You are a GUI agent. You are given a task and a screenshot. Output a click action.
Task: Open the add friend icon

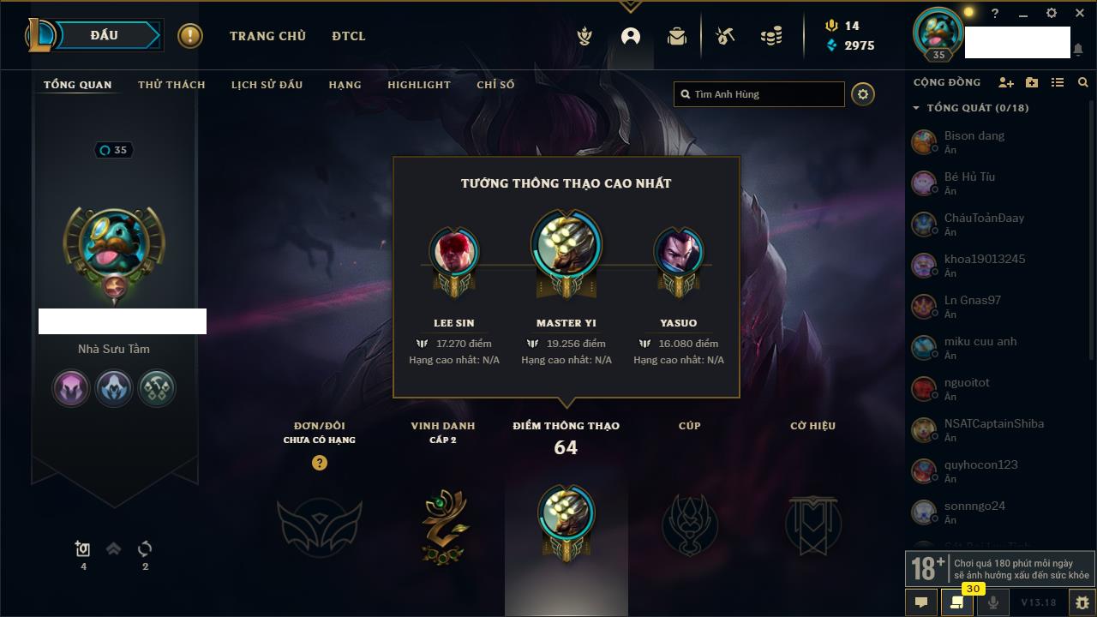[1006, 83]
